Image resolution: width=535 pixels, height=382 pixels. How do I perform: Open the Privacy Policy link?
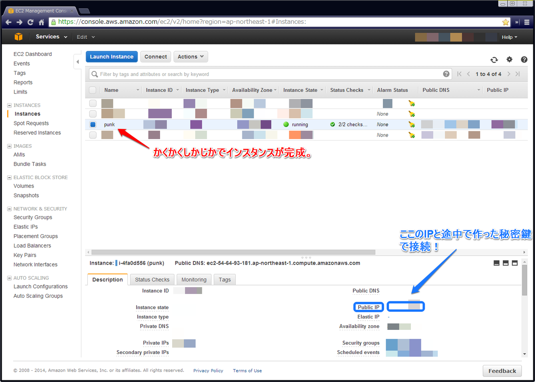208,371
